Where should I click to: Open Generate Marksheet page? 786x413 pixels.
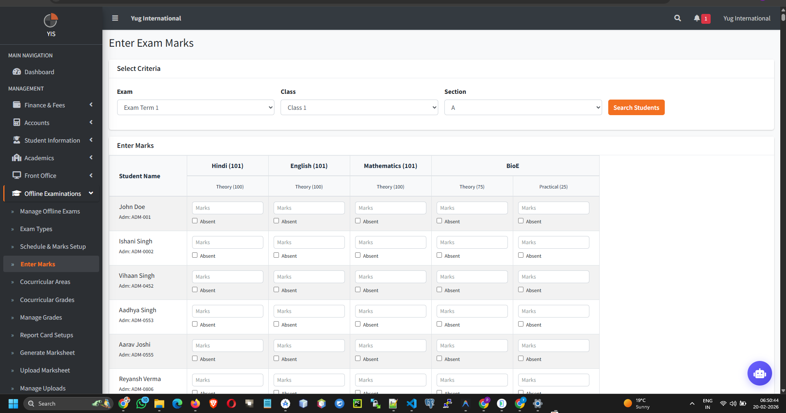click(47, 352)
